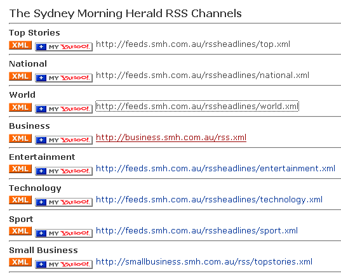The height and width of the screenshot is (274, 341).
Task: Add Technology feed to My Yahoo
Action: 64,202
